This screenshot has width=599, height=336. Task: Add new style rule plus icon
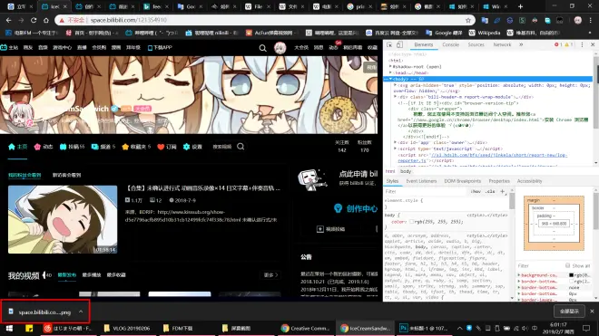(x=503, y=191)
